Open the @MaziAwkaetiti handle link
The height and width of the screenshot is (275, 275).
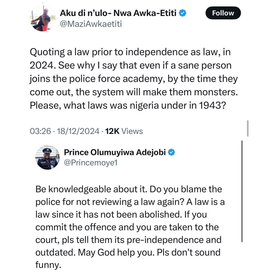pos(91,24)
